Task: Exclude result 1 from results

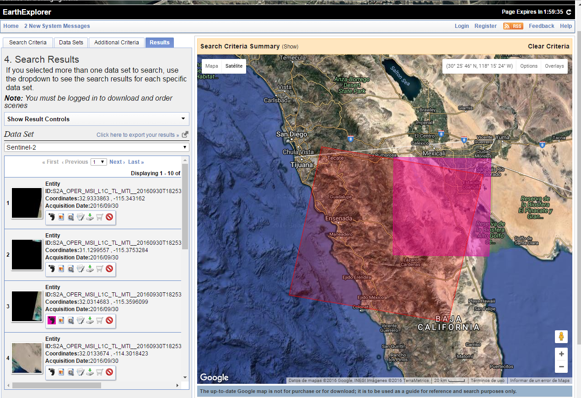Action: point(109,217)
